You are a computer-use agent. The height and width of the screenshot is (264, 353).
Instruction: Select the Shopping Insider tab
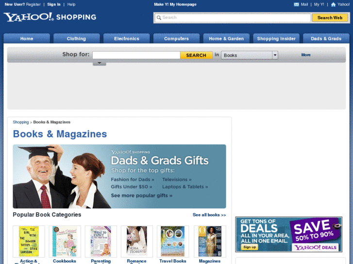tap(276, 38)
